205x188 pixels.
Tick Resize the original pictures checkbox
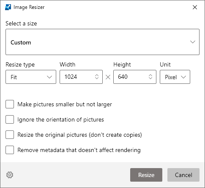point(10,135)
